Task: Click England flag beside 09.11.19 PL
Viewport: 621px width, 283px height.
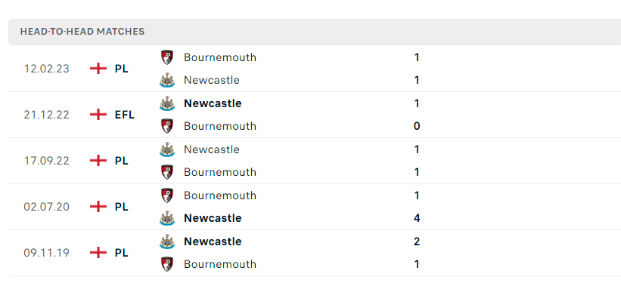Action: point(98,253)
